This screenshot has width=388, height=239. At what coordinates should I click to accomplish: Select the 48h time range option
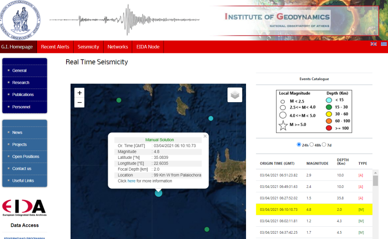(312, 144)
